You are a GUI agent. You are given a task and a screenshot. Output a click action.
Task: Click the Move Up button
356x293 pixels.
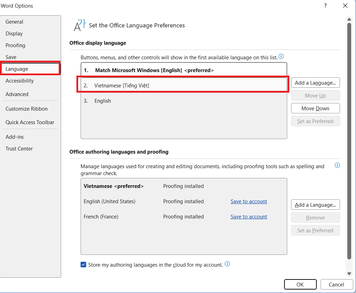pyautogui.click(x=315, y=96)
